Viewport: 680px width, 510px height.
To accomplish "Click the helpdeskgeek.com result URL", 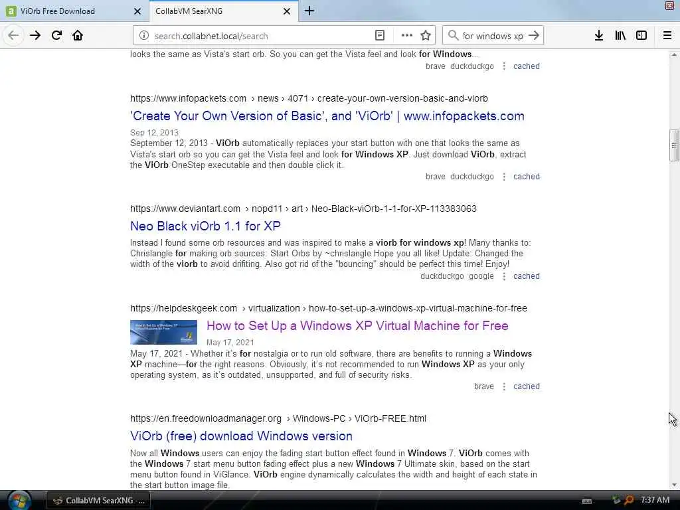I will [x=328, y=308].
